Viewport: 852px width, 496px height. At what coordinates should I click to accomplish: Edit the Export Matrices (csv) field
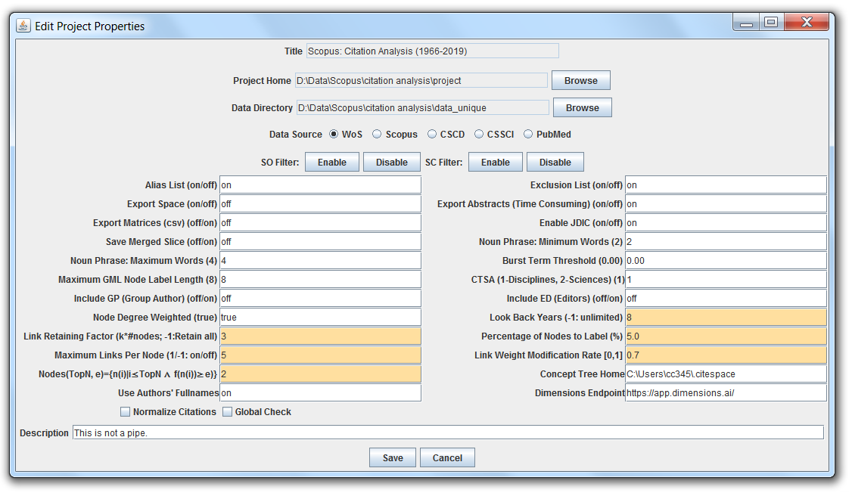(321, 222)
